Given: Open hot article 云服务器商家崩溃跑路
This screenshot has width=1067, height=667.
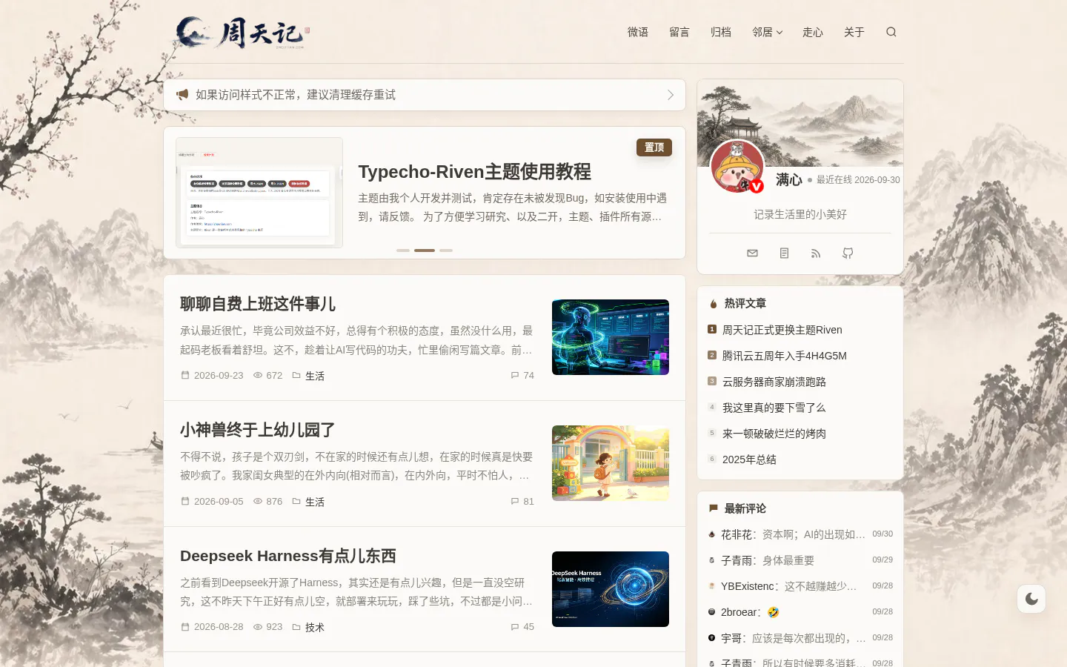Looking at the screenshot, I should tap(774, 382).
